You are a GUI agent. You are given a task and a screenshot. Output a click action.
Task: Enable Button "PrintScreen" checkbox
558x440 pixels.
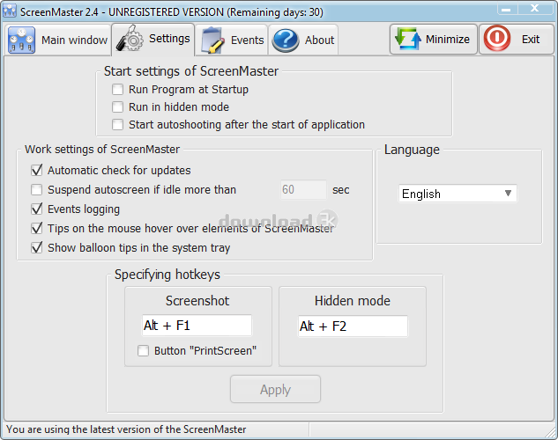(x=143, y=351)
